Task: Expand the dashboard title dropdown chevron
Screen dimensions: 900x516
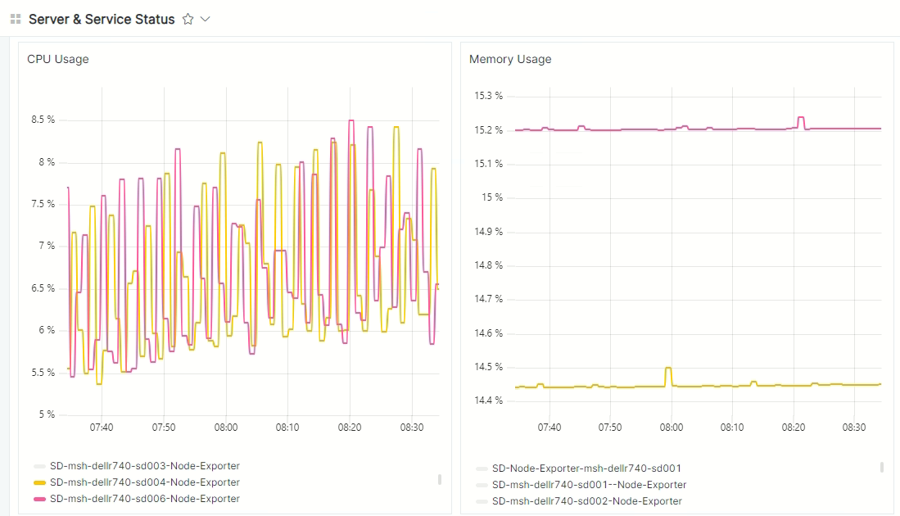Action: 206,19
